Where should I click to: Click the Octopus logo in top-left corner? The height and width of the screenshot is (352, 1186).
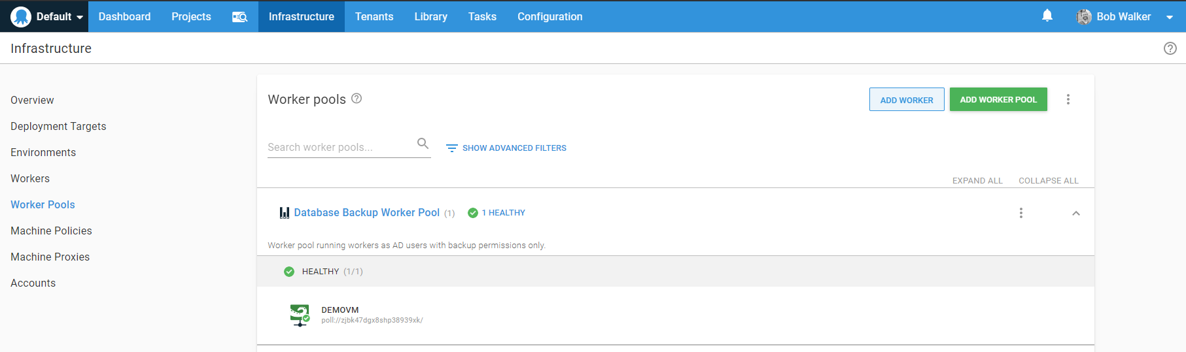(x=21, y=16)
